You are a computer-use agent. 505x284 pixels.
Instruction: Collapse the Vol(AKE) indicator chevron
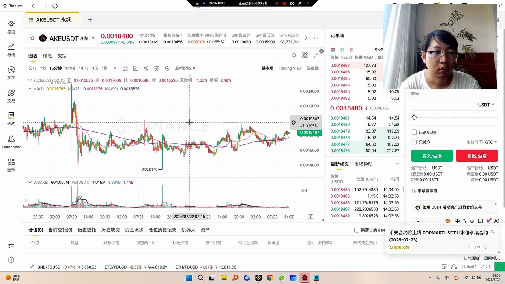click(30, 182)
